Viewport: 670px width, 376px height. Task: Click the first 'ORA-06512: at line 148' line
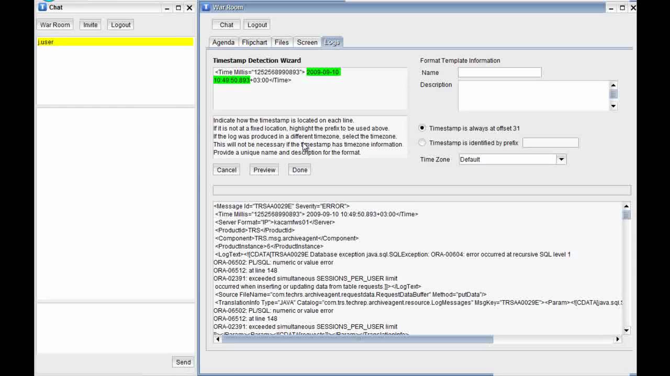tap(245, 271)
